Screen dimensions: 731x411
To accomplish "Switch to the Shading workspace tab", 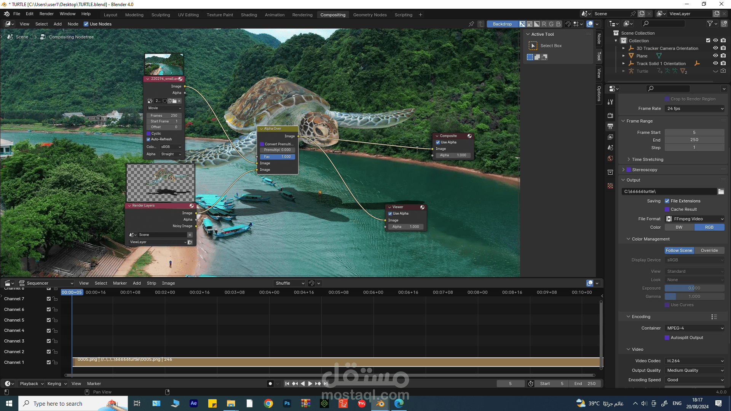I will (249, 15).
